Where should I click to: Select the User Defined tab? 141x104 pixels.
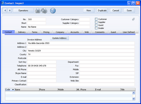(x=129, y=32)
